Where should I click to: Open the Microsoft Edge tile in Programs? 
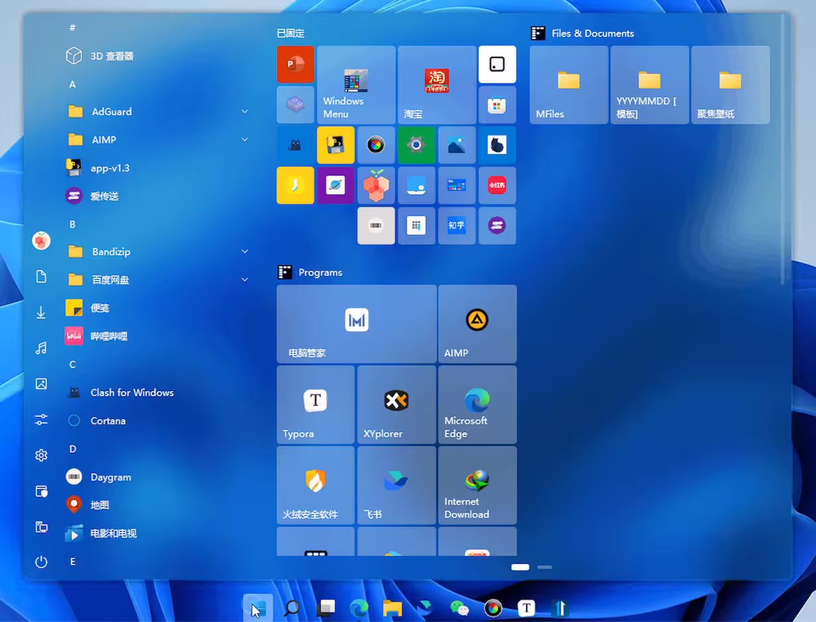click(478, 405)
